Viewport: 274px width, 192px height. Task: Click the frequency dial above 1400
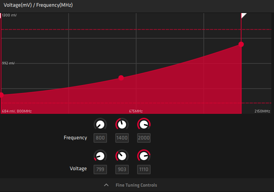point(122,125)
